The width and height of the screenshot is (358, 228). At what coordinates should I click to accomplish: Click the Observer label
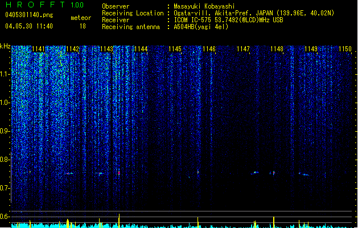[x=116, y=6]
